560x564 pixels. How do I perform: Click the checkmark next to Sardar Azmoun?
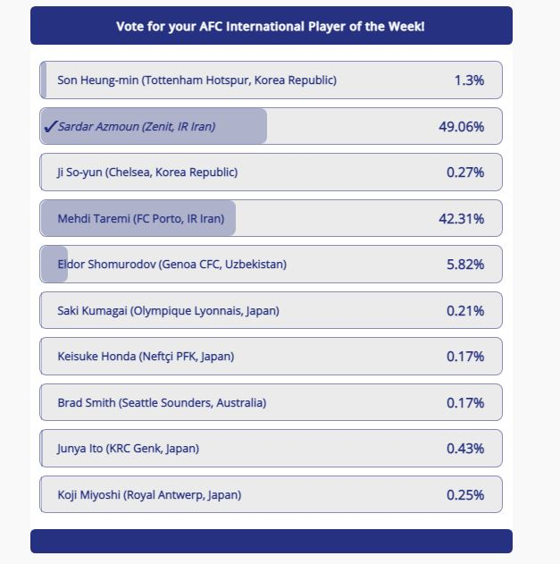pos(50,126)
